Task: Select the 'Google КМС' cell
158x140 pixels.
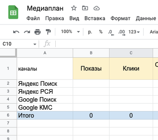Action: [45, 107]
